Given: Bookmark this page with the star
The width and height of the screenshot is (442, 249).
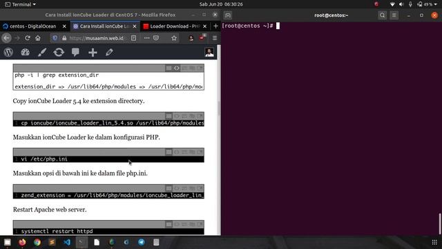Looking at the screenshot, I should (174, 38).
